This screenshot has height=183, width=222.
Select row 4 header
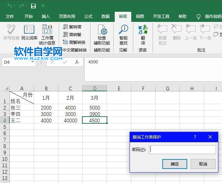[x=5, y=121]
